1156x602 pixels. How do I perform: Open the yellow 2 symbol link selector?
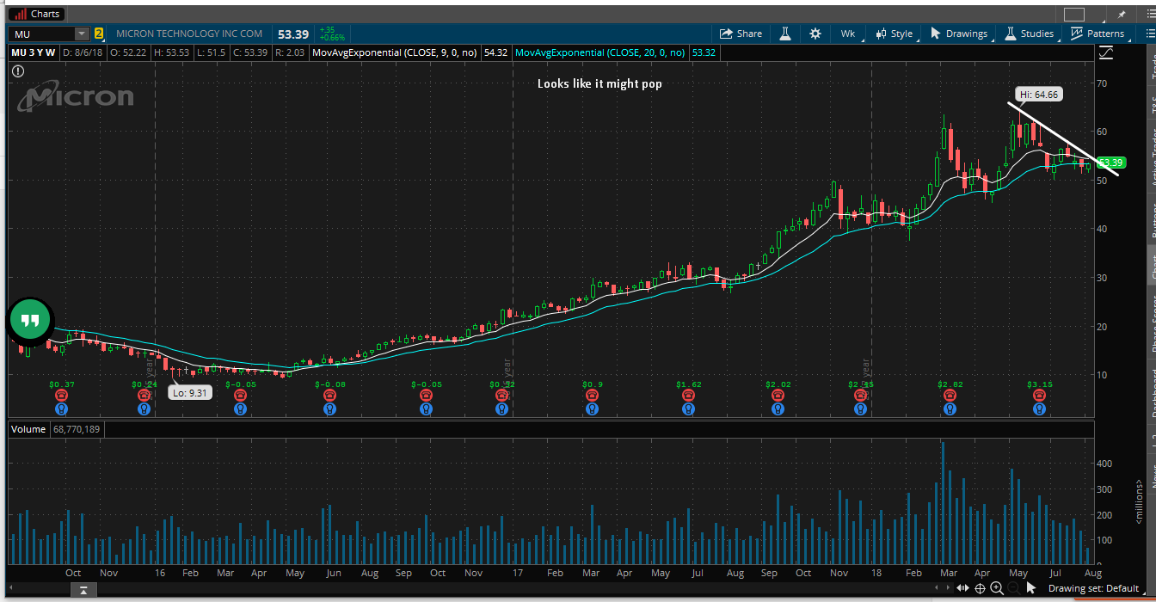[99, 34]
